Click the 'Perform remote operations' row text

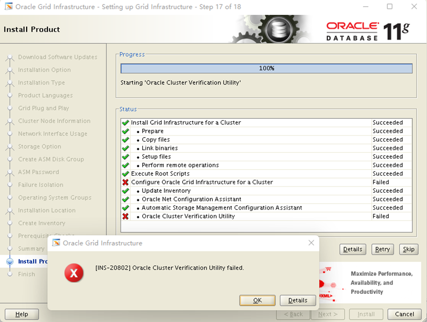(180, 165)
